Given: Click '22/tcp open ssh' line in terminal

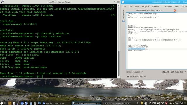Looking at the screenshot, I should click(x=14, y=61).
